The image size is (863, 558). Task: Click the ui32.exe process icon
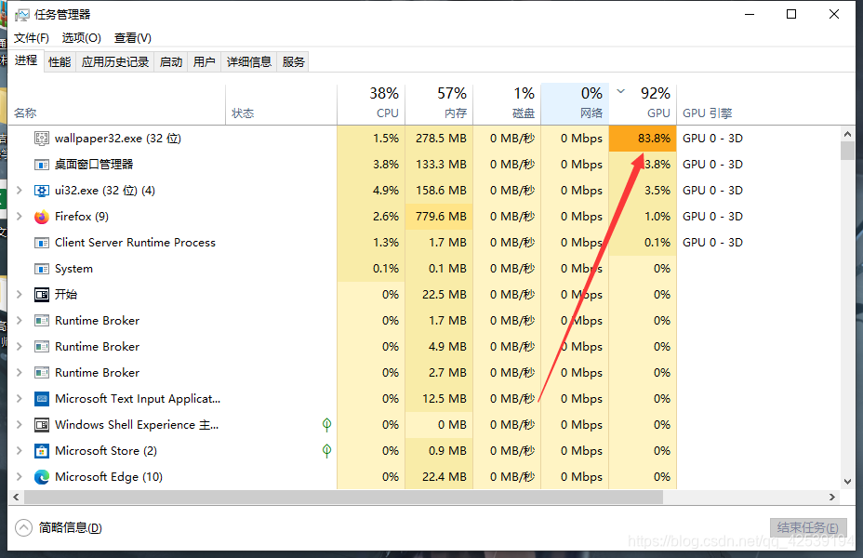point(41,191)
